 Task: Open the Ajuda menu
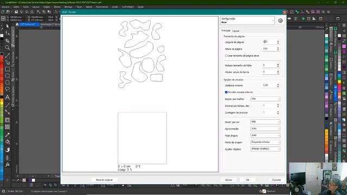(140, 7)
